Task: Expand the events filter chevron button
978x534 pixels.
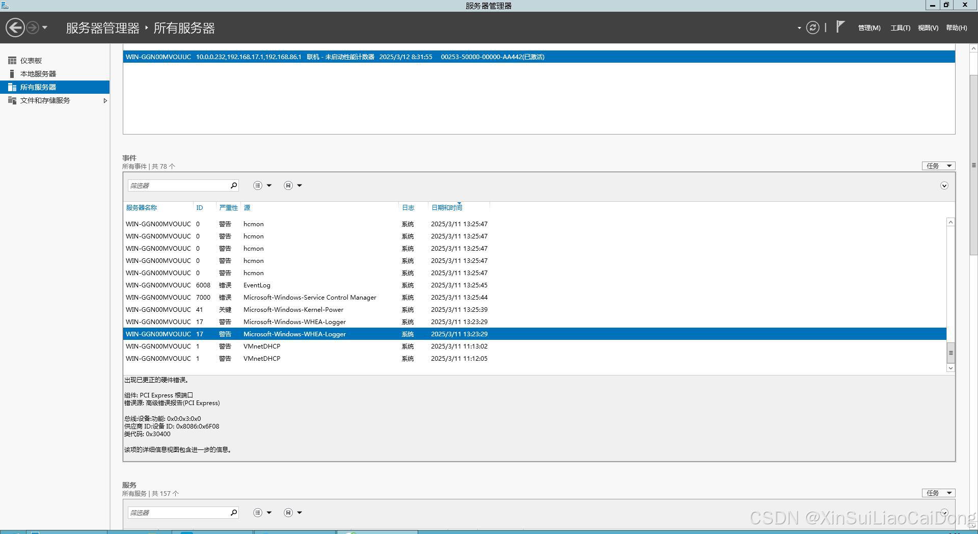Action: point(944,185)
